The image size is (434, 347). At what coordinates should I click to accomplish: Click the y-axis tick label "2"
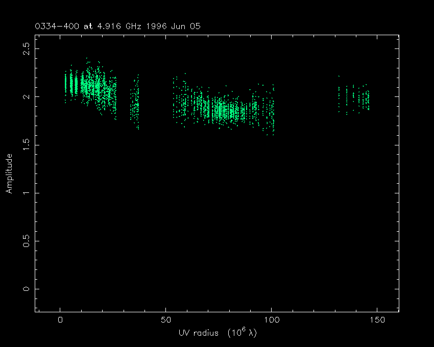coord(28,96)
